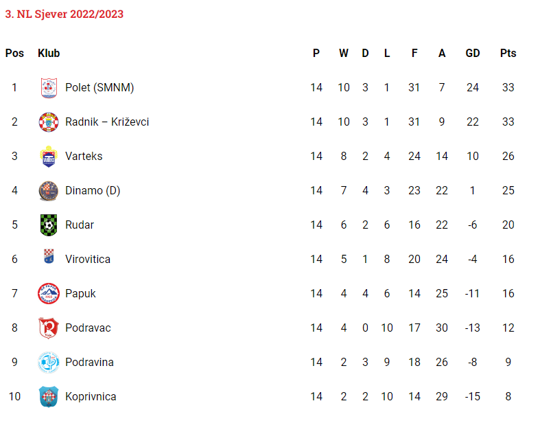
Task: Click the Podravina club crest icon
Action: tap(48, 362)
